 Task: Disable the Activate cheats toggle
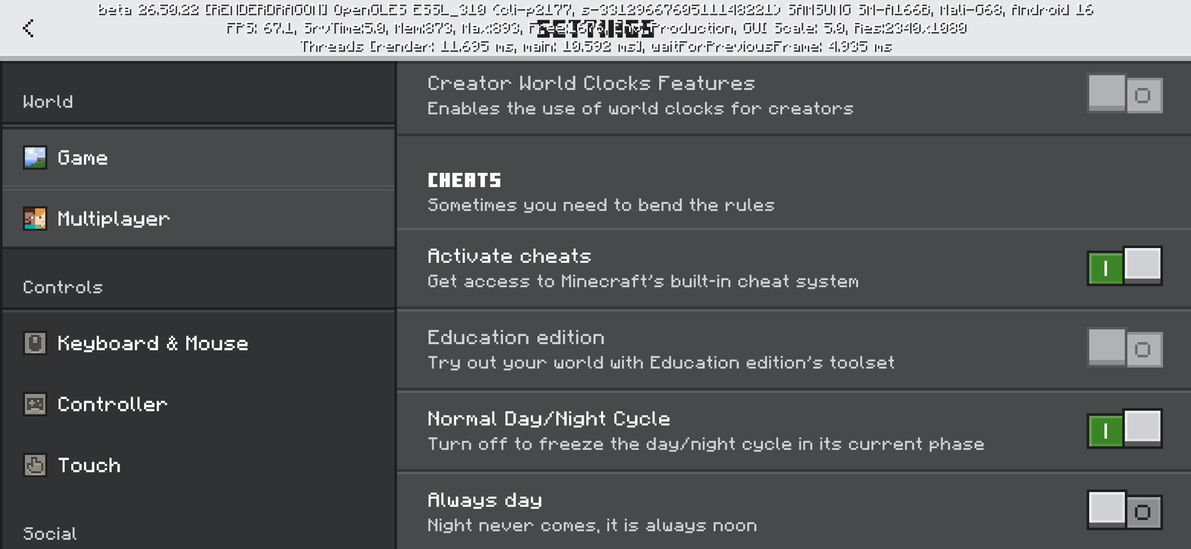pyautogui.click(x=1125, y=267)
